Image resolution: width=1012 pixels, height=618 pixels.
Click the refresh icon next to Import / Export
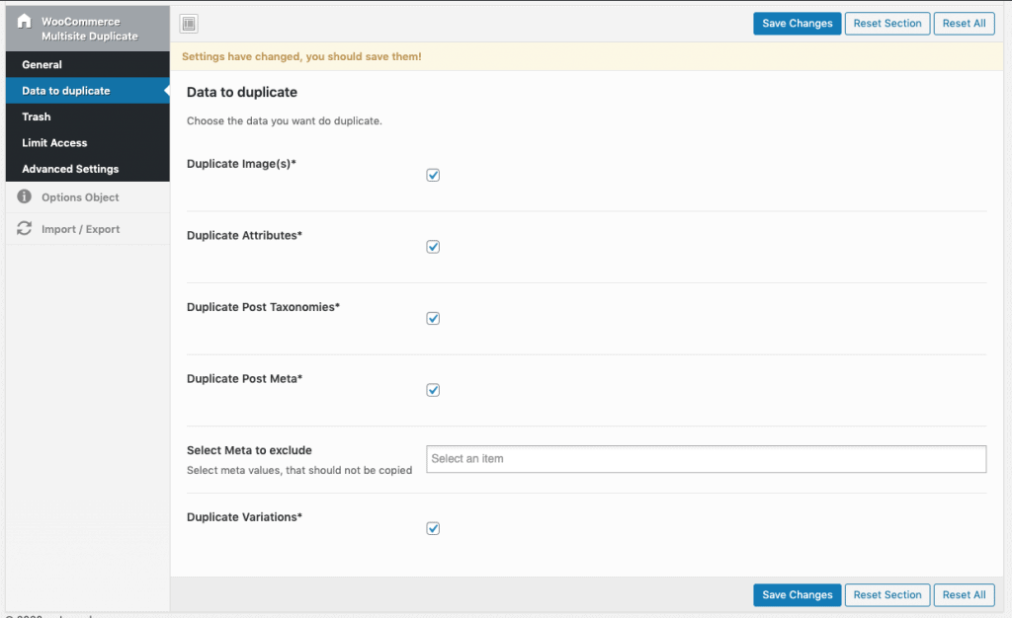click(x=24, y=229)
